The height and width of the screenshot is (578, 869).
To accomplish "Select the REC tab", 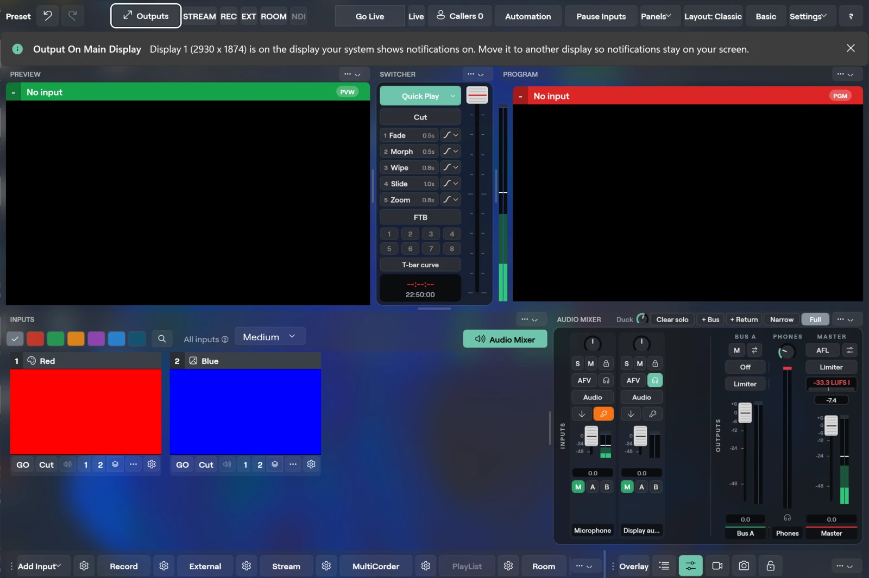I will tap(229, 16).
